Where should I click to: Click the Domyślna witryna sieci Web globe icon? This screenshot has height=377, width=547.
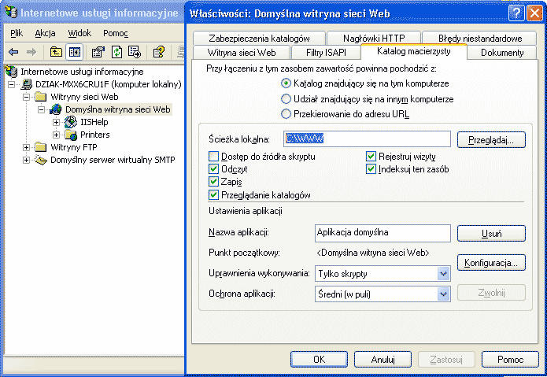56,109
